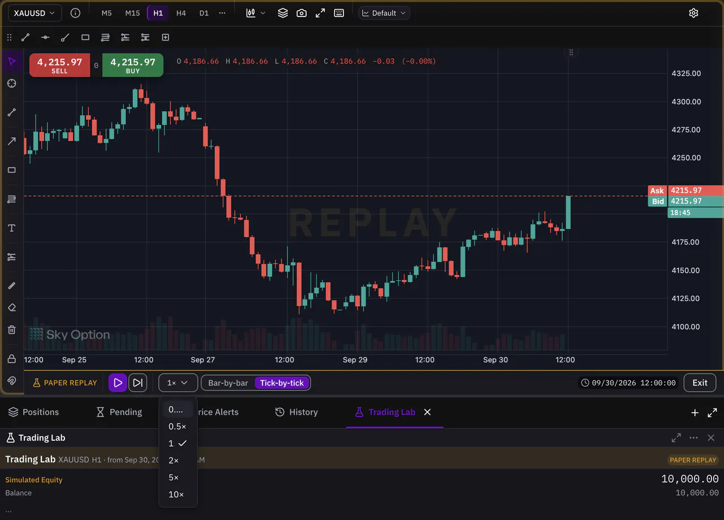
Task: Step forward one bar in replay
Action: (137, 383)
